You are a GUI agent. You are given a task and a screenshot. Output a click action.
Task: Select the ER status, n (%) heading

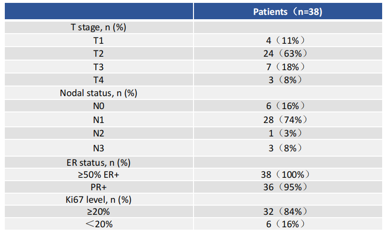point(98,162)
